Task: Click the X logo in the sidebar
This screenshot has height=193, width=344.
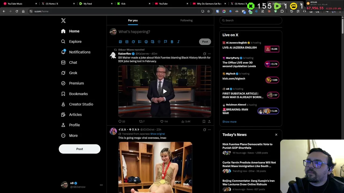Action: point(63,21)
